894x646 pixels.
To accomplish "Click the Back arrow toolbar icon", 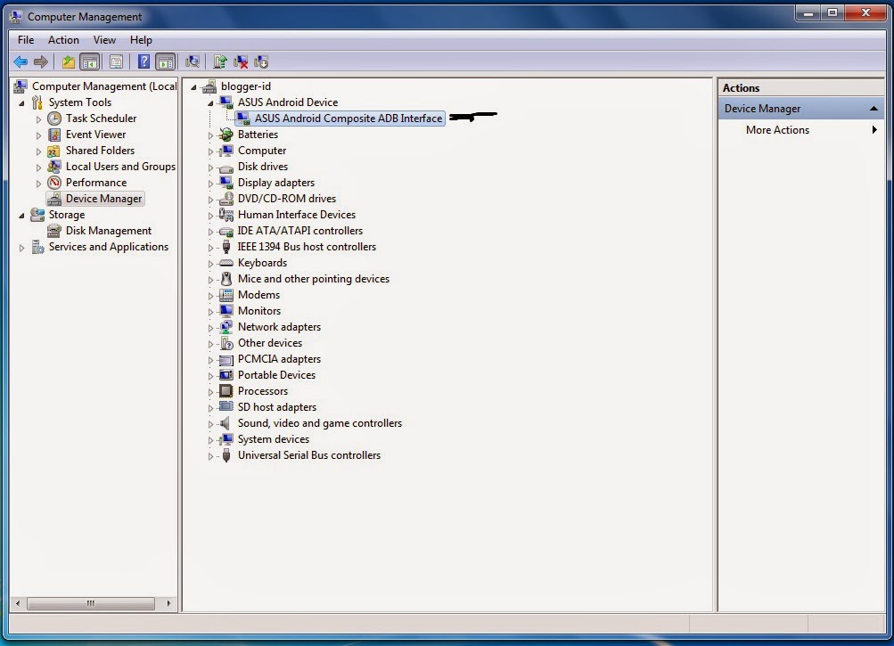I will point(21,61).
